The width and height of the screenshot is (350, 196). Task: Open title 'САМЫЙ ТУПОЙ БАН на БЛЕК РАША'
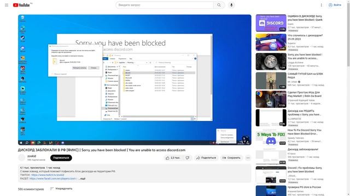pos(305,76)
